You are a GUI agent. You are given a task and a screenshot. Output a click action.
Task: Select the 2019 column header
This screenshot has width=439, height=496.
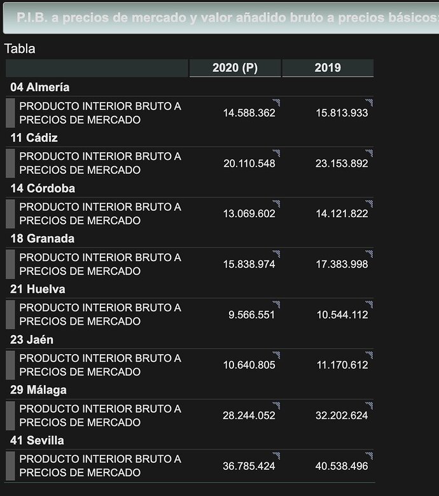pyautogui.click(x=328, y=67)
